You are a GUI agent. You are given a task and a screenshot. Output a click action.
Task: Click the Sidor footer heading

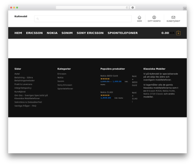point(18,69)
